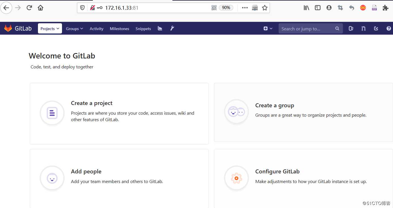393x208 pixels.
Task: Open the Admin Area wrench icon
Action: tap(172, 28)
